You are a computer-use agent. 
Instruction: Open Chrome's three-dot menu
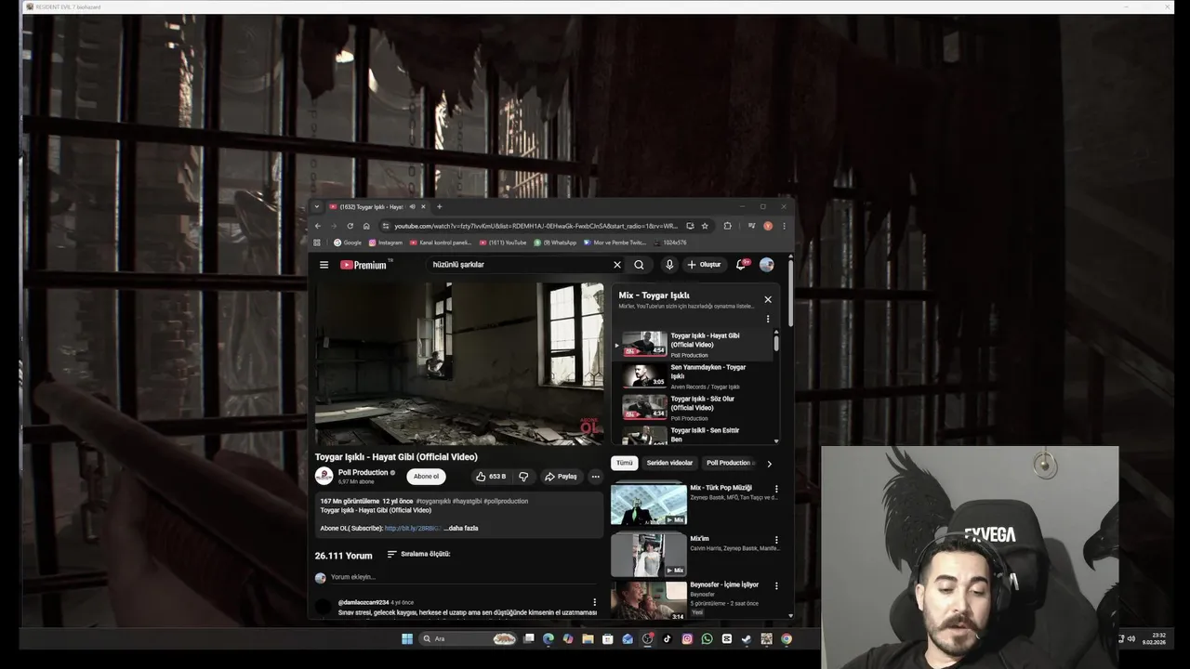(784, 226)
